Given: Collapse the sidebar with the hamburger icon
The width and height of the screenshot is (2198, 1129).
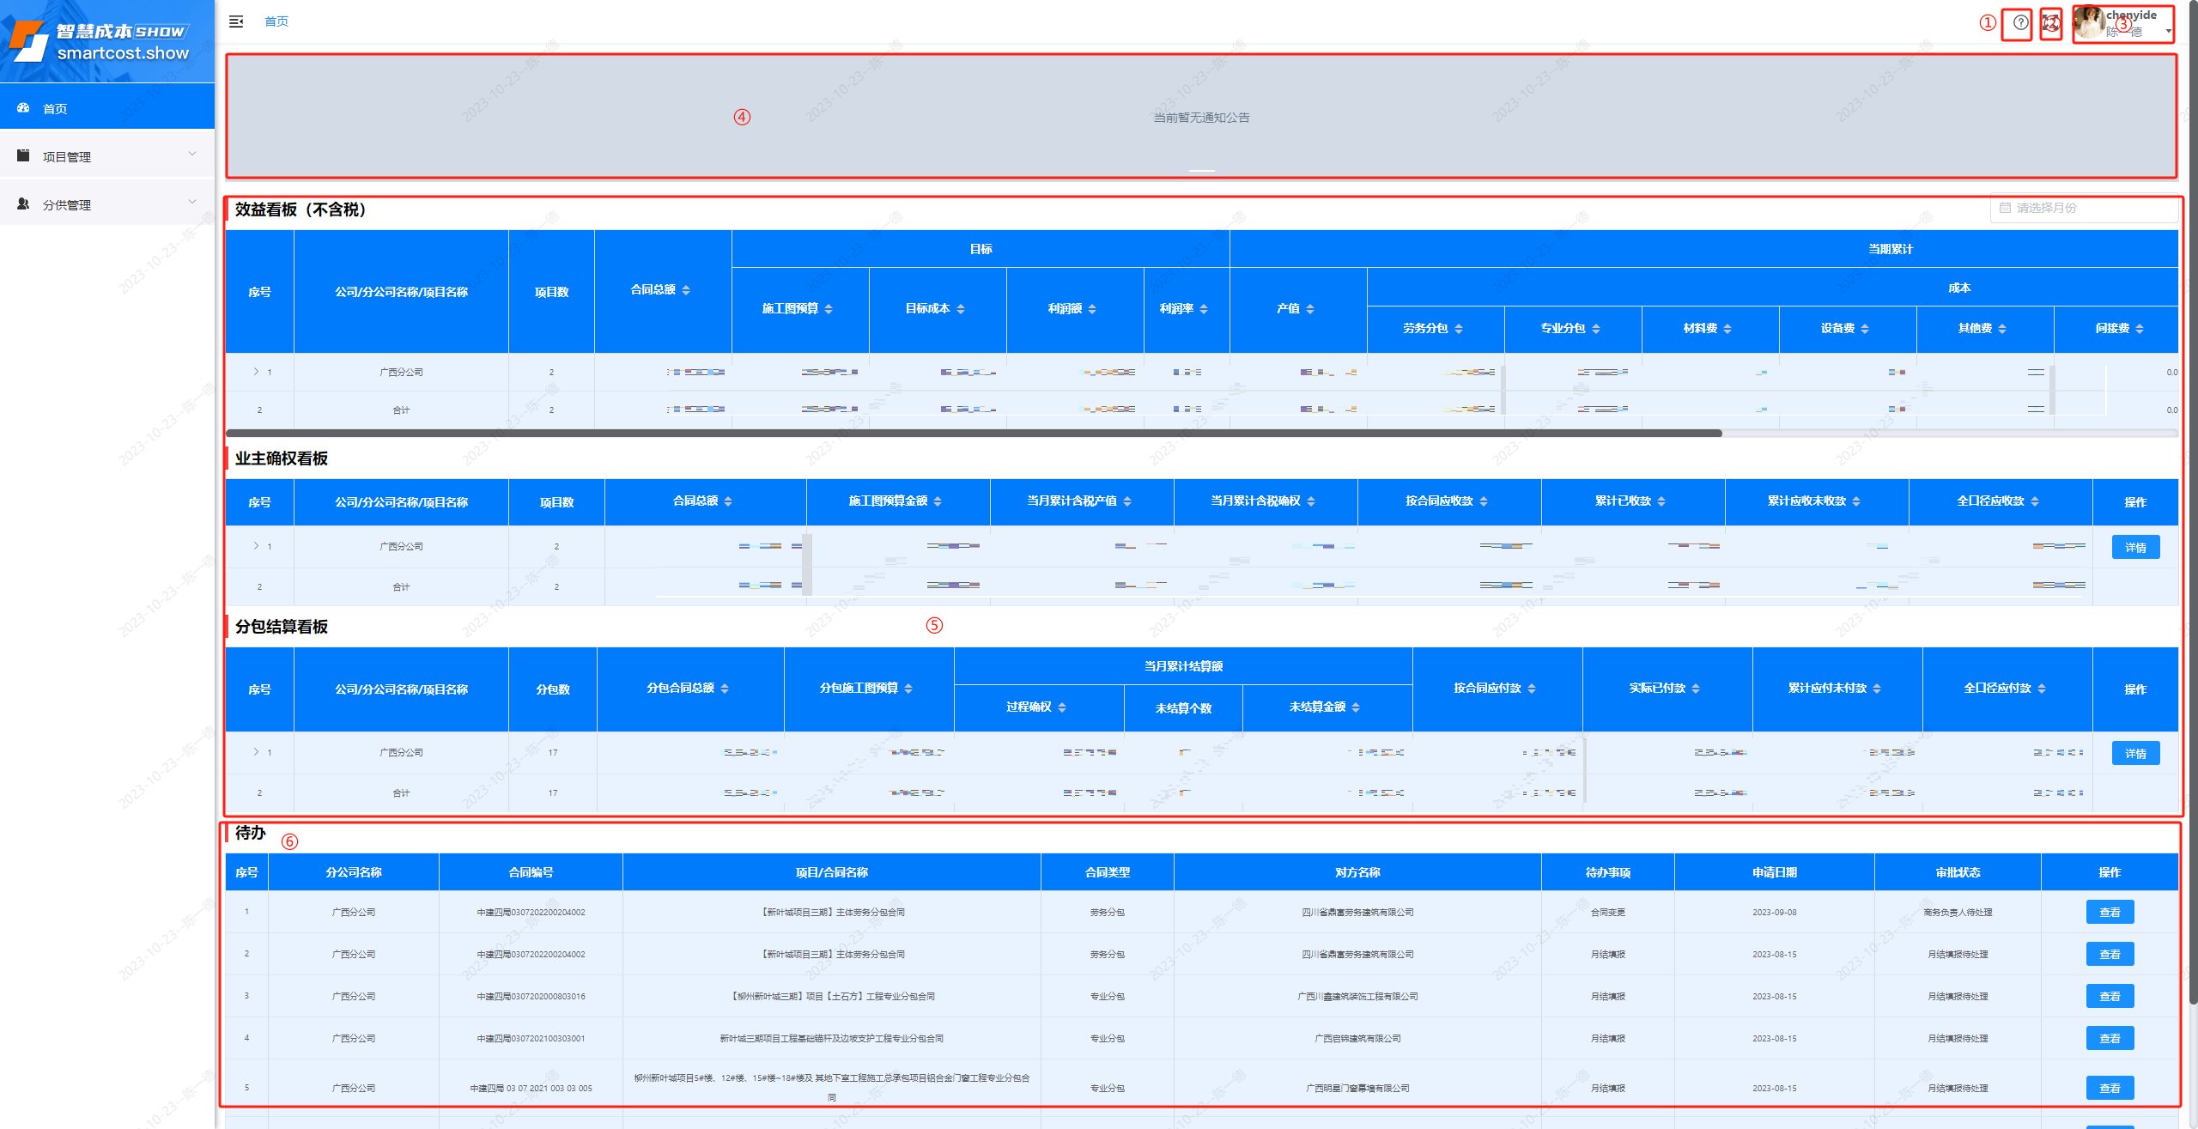Looking at the screenshot, I should 236,21.
